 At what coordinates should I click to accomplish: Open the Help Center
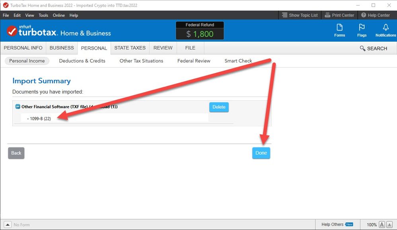pos(375,15)
